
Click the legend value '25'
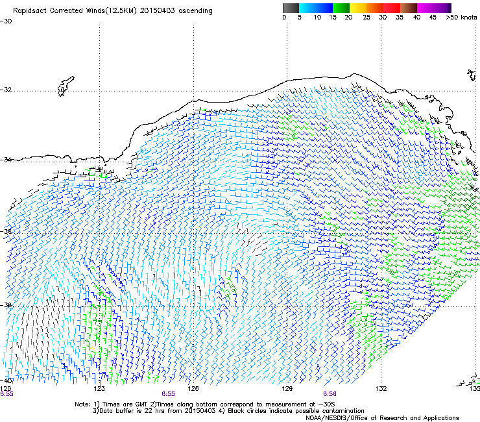tap(366, 18)
